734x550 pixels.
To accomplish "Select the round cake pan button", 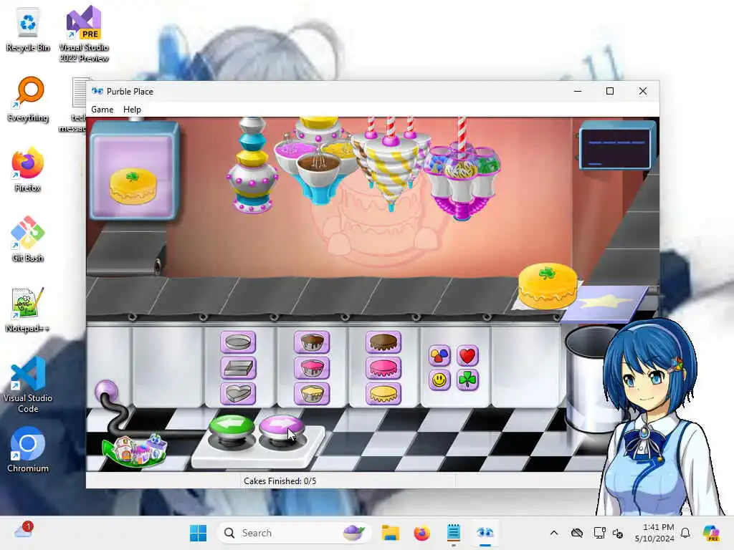I will 238,342.
